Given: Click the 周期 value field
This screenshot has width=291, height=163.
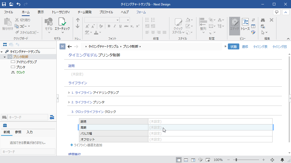Looking at the screenshot, I should 210,128.
